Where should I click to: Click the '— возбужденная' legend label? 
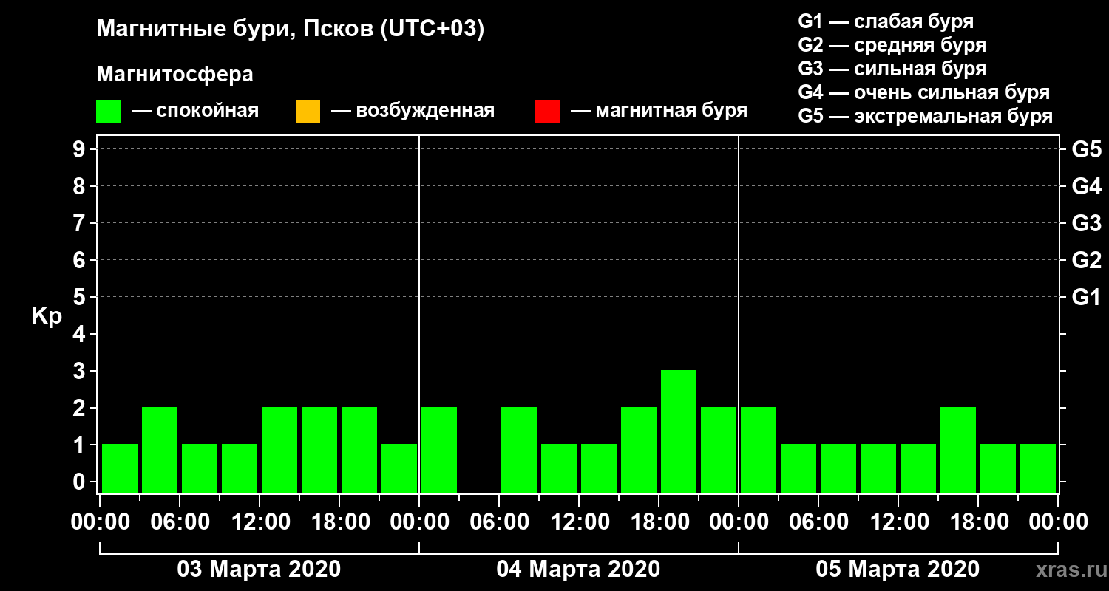(413, 111)
